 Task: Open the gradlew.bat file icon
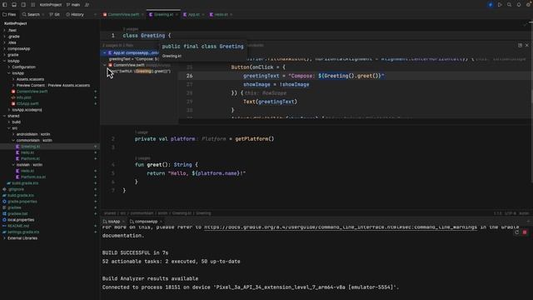4,214
